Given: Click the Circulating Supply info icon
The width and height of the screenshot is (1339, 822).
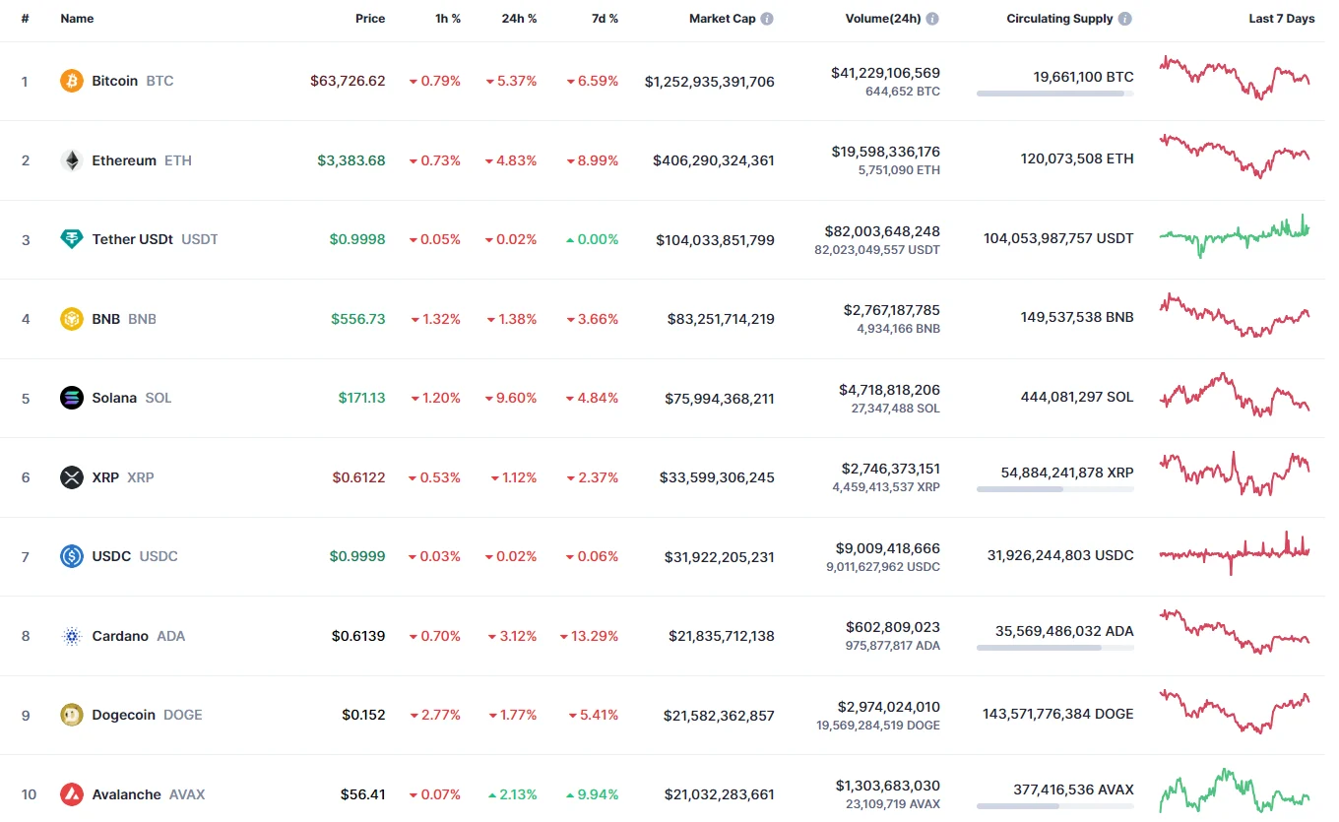Looking at the screenshot, I should tap(1125, 19).
